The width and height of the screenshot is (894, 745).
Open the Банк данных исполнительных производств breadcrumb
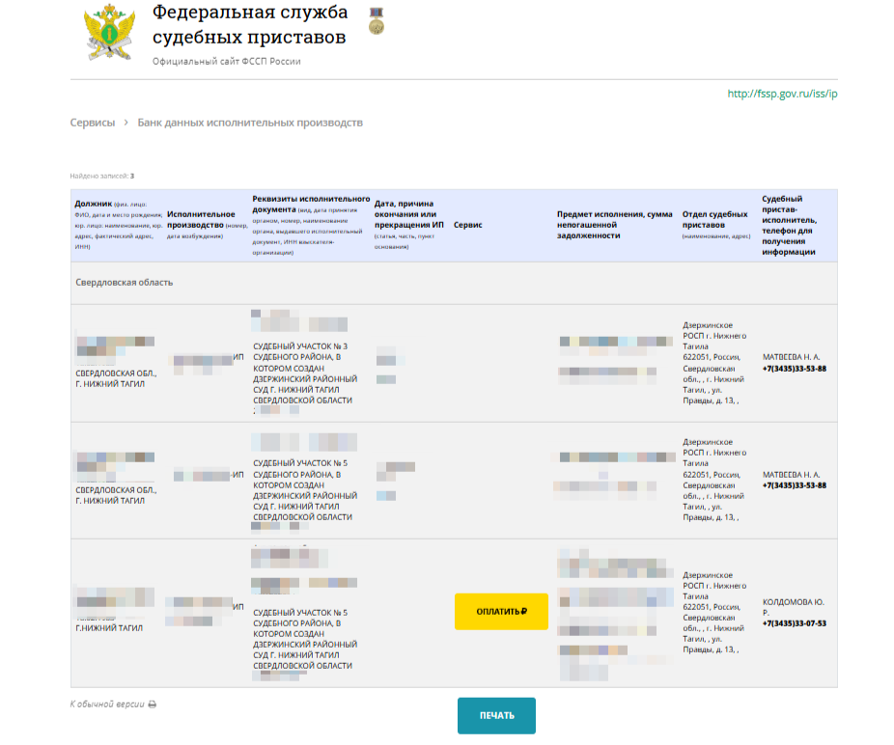pos(250,123)
